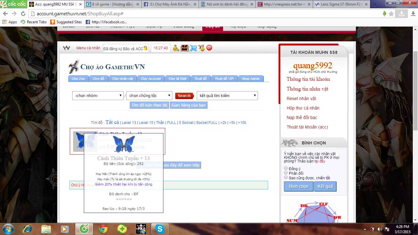Click the address bar URL field
This screenshot has height=235, width=418.
[205, 14]
